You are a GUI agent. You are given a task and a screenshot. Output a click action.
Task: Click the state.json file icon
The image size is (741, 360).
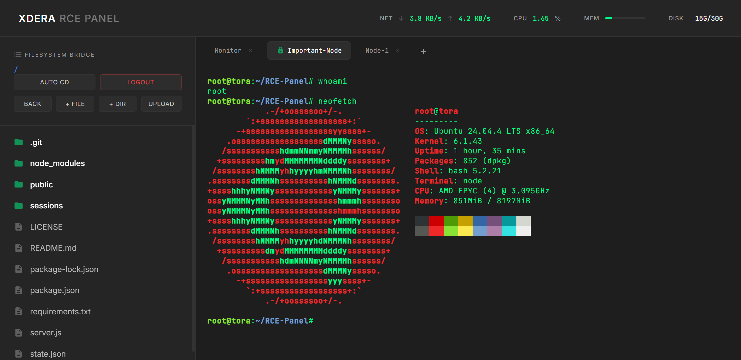[x=19, y=354]
